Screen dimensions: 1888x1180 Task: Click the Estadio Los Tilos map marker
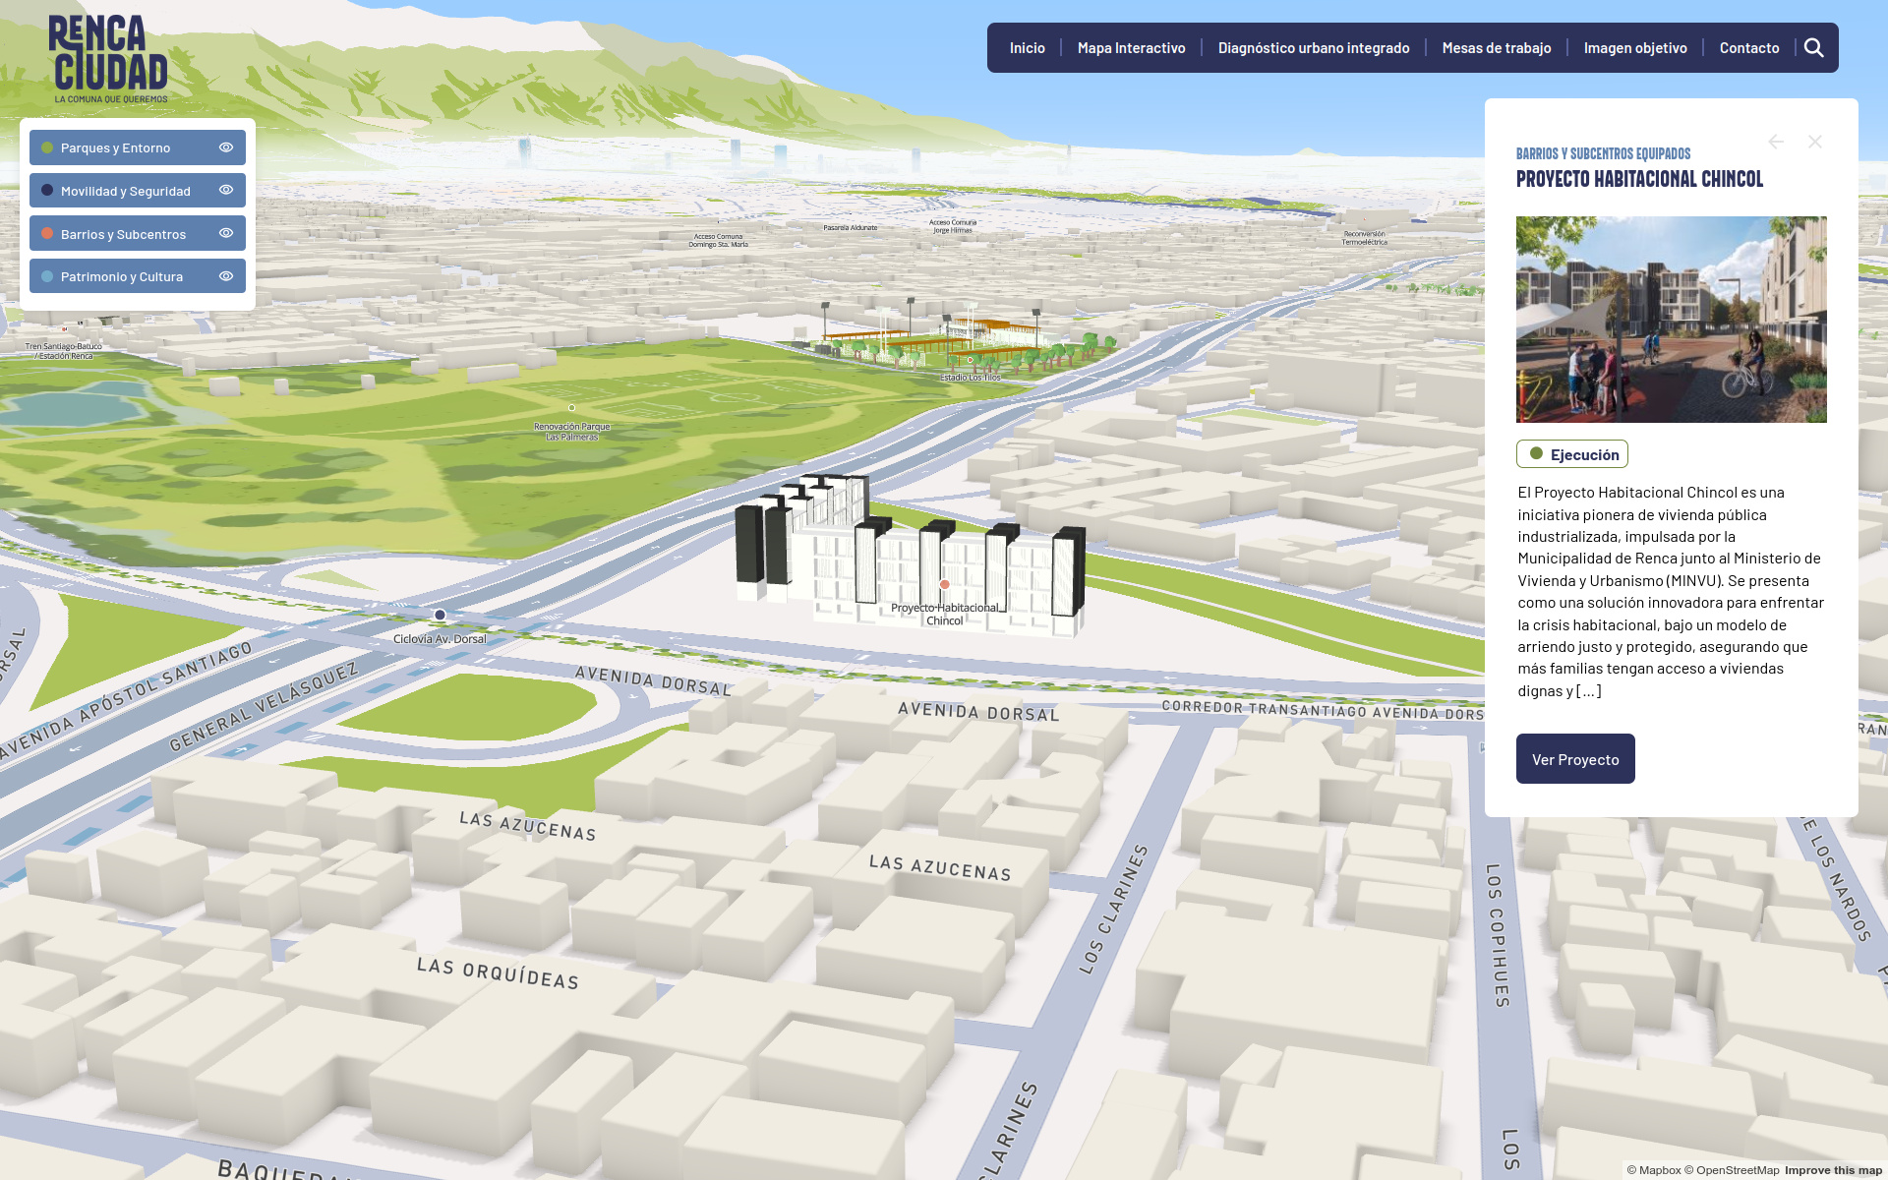click(x=970, y=360)
